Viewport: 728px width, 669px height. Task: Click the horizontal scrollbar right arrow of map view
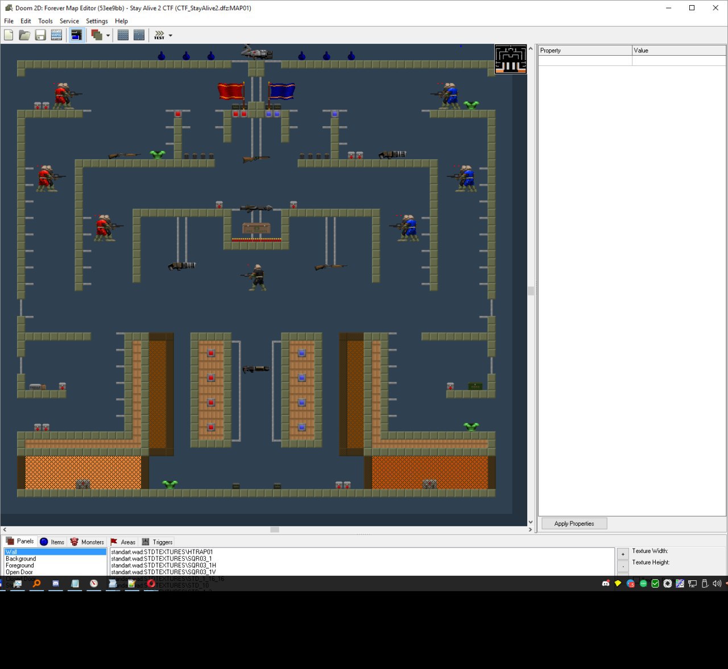pyautogui.click(x=530, y=530)
